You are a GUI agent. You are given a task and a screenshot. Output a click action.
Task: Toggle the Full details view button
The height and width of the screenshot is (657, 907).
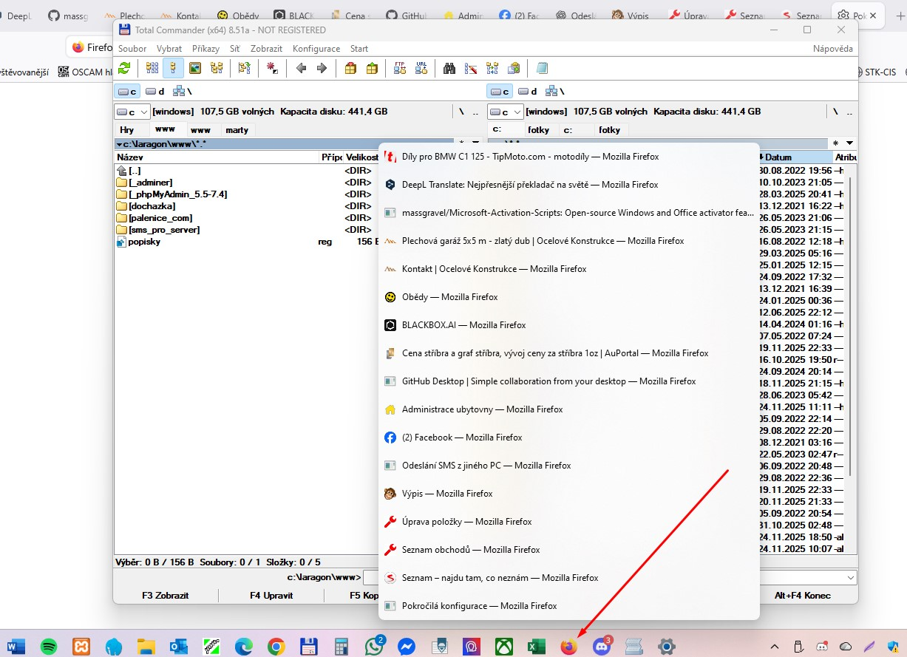(174, 68)
